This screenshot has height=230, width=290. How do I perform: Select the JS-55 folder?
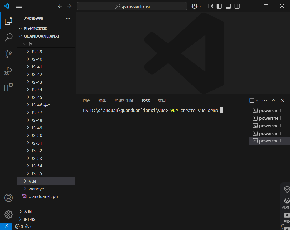[x=46, y=173]
